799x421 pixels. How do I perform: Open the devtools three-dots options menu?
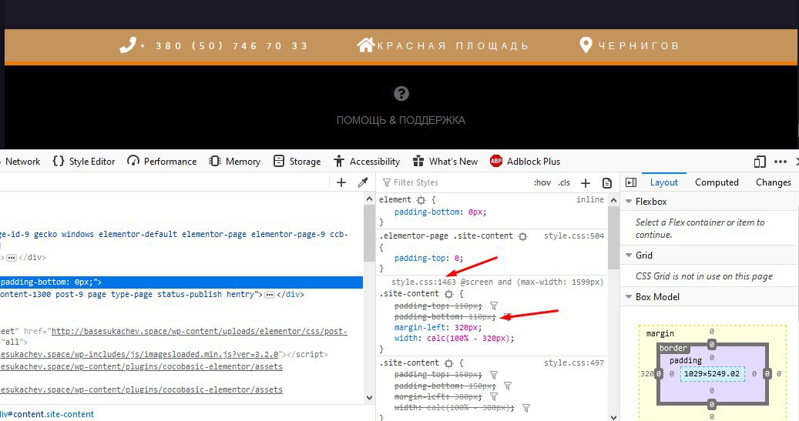781,162
